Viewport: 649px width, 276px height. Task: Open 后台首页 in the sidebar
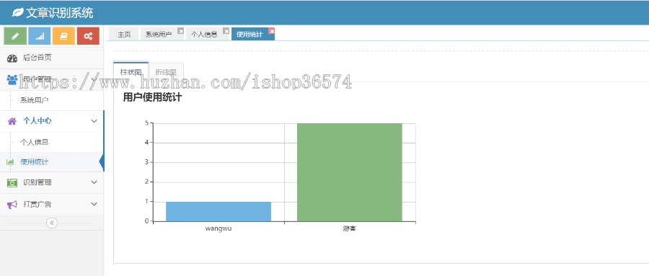tap(52, 58)
